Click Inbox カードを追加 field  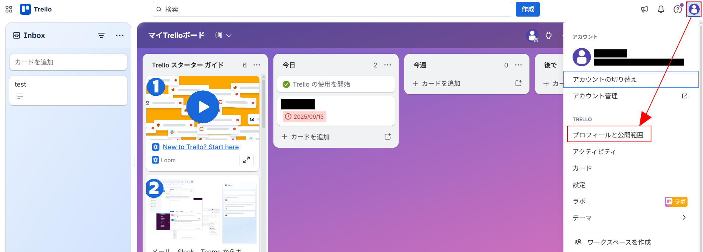pyautogui.click(x=68, y=62)
